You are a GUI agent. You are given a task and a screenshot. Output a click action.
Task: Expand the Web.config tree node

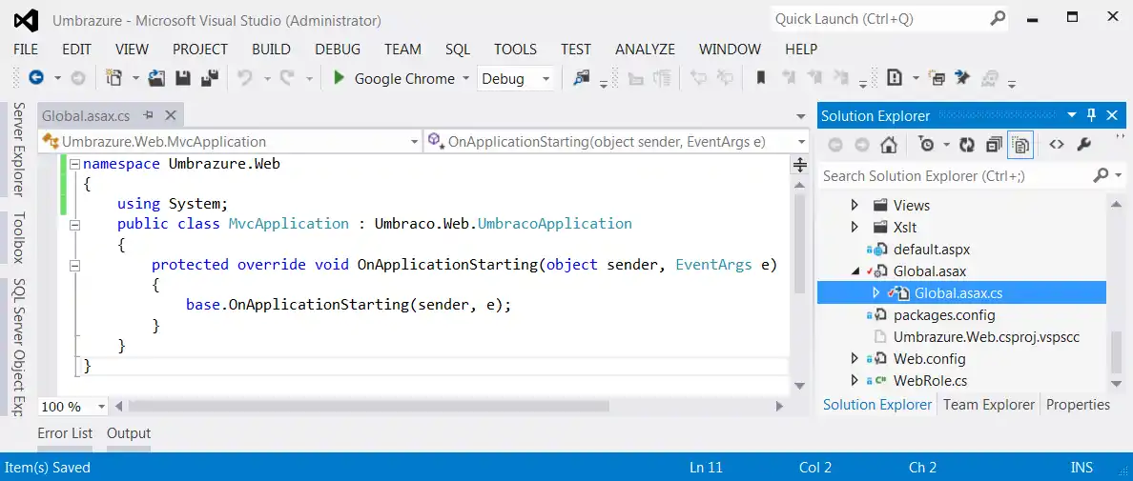[x=855, y=358]
